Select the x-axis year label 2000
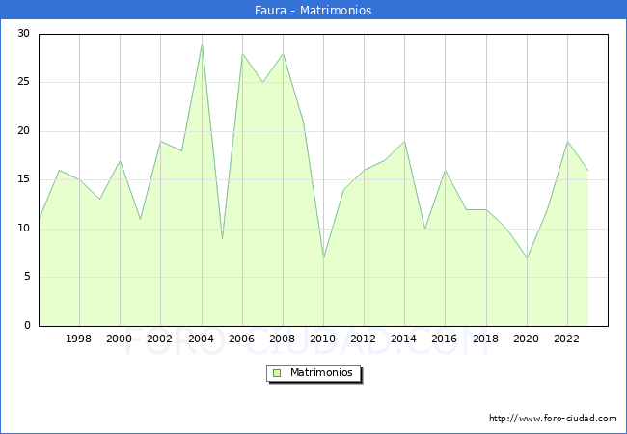The image size is (627, 434). click(120, 339)
